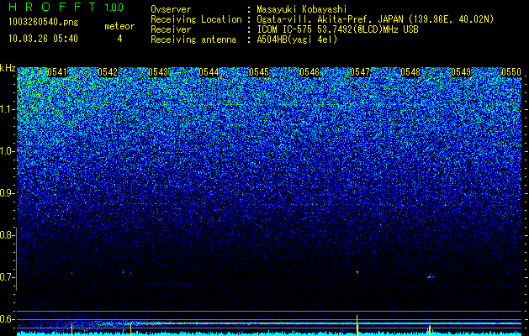Click the 0550 time marker
The image size is (529, 336).
[511, 72]
